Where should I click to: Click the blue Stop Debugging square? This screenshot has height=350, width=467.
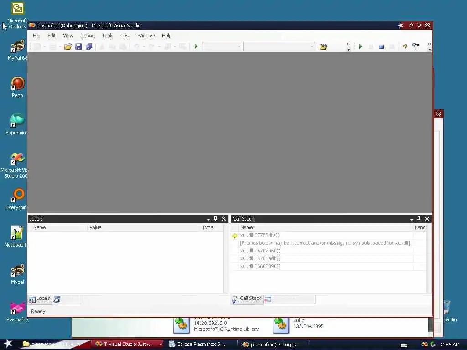click(x=382, y=47)
